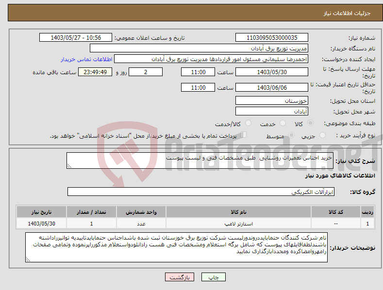Viewport: 383px width, 290px height.
Task: Select the جزیی purchase type radio
Action: (322, 135)
